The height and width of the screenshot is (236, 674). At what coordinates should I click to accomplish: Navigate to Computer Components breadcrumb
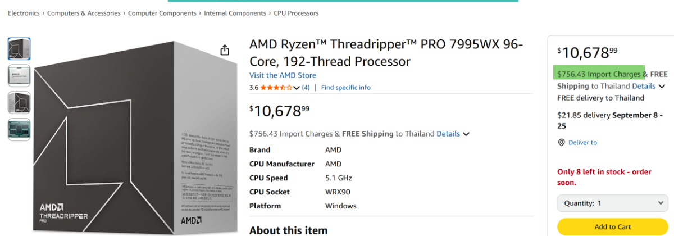pyautogui.click(x=162, y=13)
